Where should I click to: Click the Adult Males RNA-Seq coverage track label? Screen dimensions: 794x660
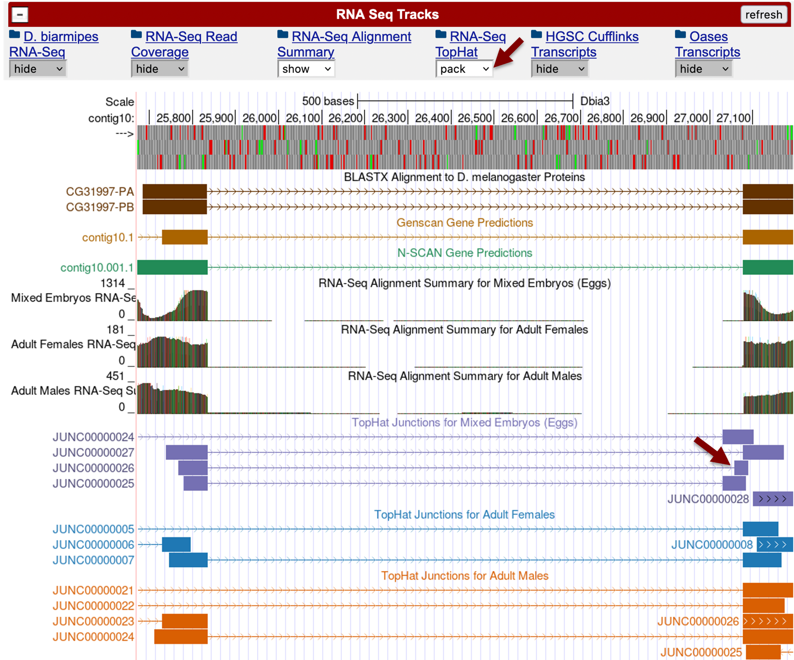74,391
